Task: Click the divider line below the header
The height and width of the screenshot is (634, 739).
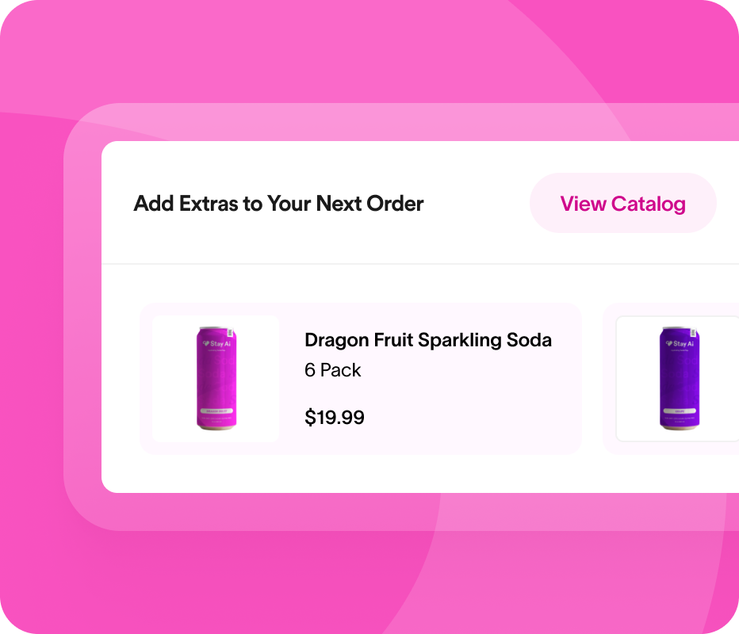Action: pyautogui.click(x=420, y=263)
